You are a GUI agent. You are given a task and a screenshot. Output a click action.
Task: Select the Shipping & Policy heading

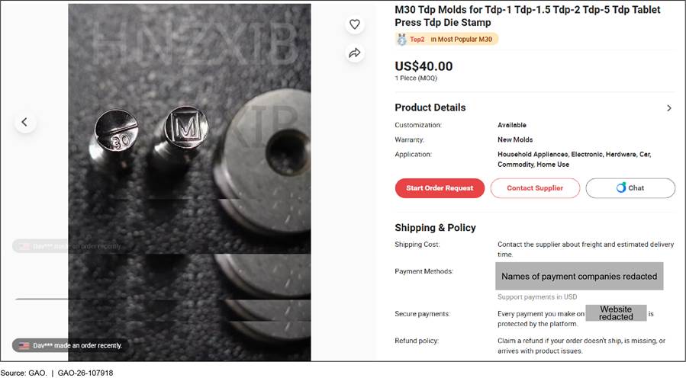click(x=435, y=228)
